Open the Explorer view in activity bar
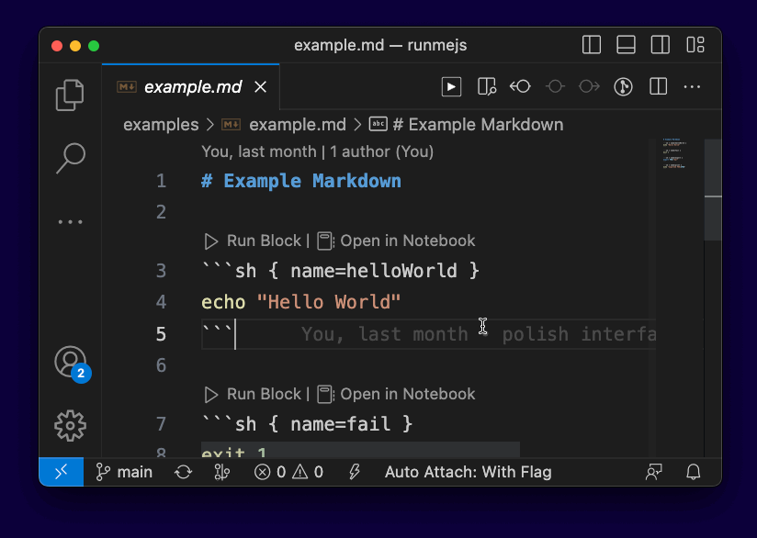This screenshot has width=757, height=538. pos(70,95)
